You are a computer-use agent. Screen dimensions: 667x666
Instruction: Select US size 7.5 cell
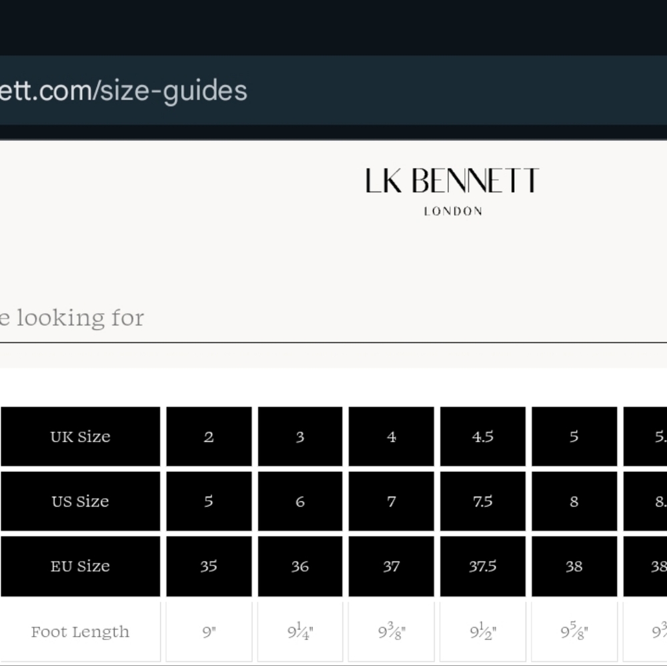(x=483, y=501)
